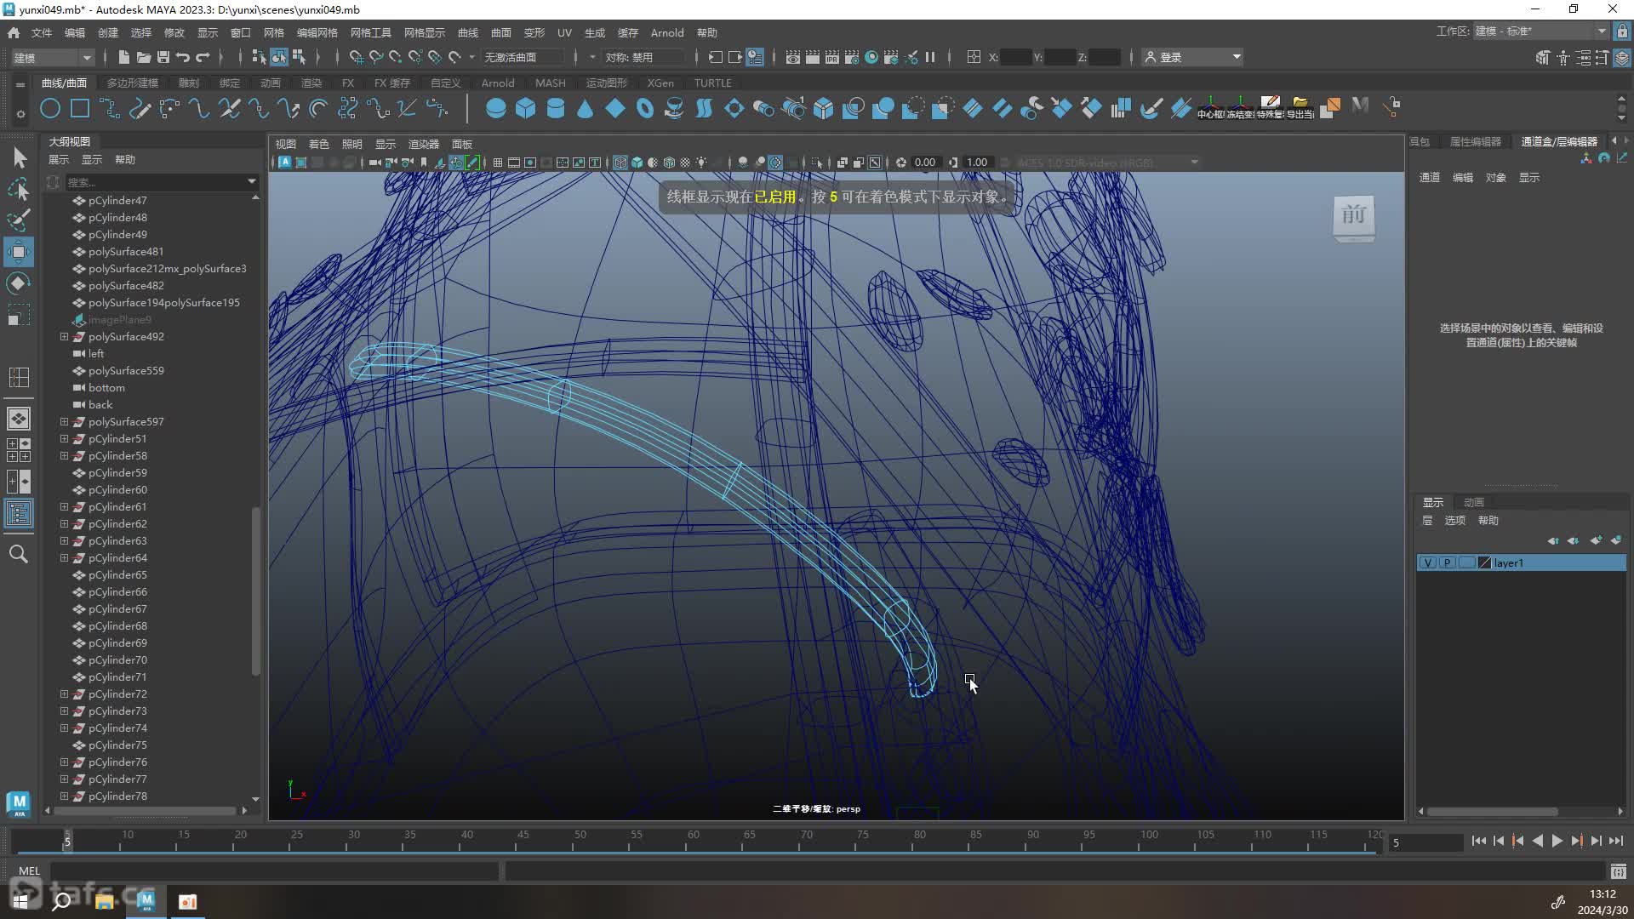Create a NURBS cylinder from the shelf
Screen dimensions: 1634x919
pyautogui.click(x=555, y=109)
